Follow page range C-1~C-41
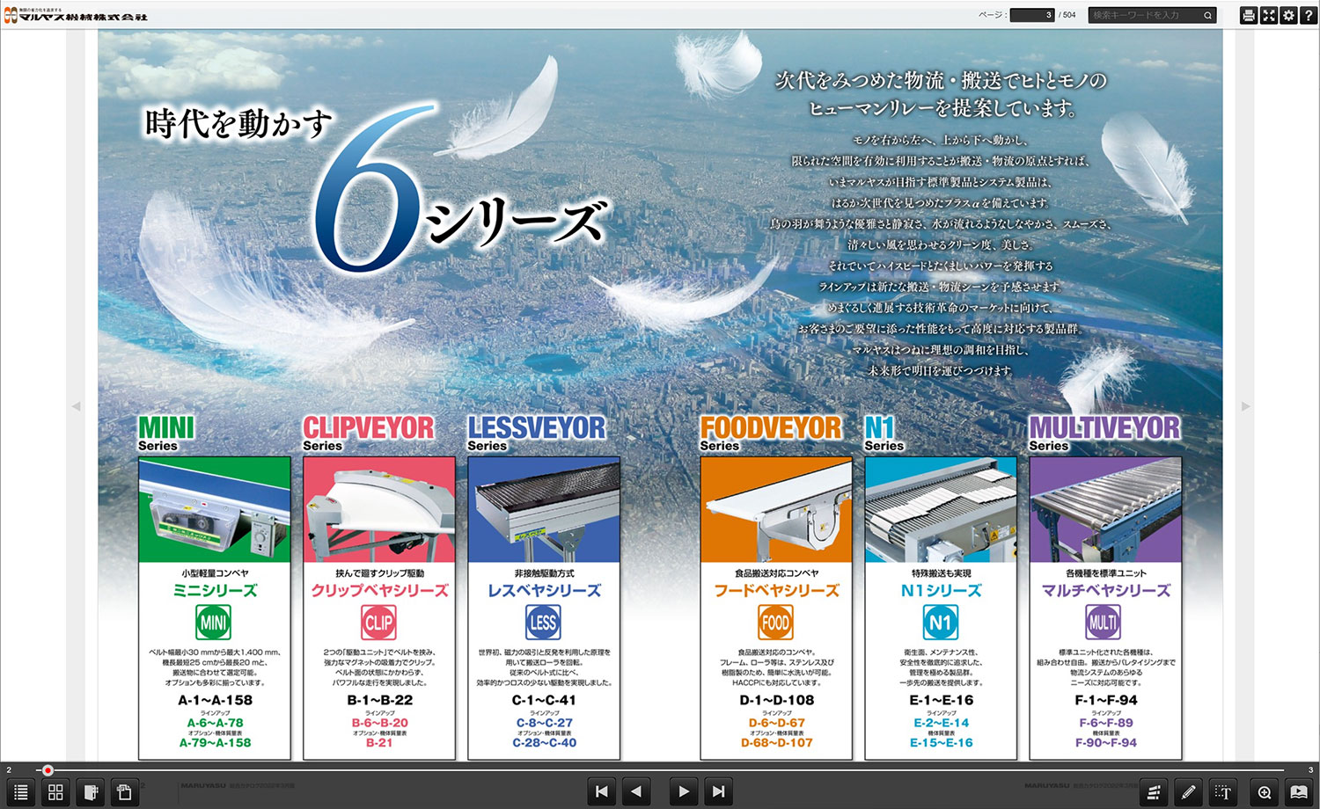1320x809 pixels. [544, 700]
